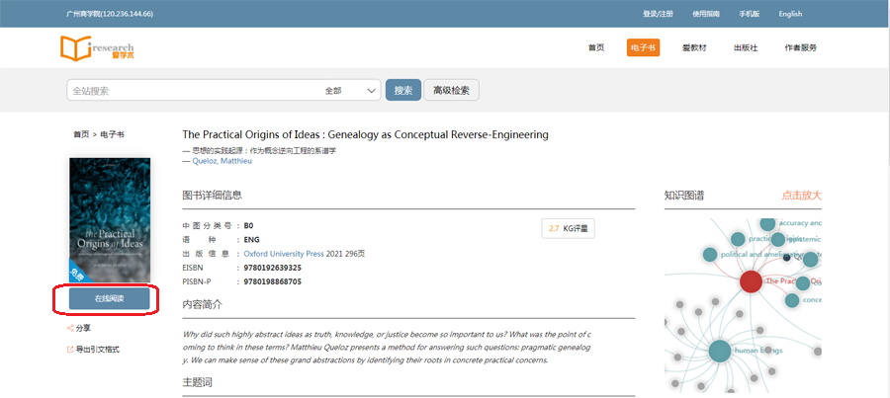Click 电子书 in the breadcrumb
This screenshot has height=398, width=890.
pyautogui.click(x=113, y=134)
